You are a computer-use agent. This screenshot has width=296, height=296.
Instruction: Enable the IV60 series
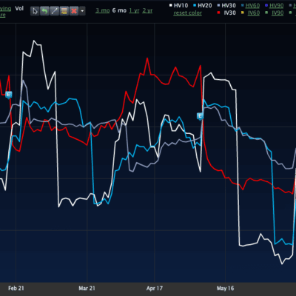coord(254,13)
